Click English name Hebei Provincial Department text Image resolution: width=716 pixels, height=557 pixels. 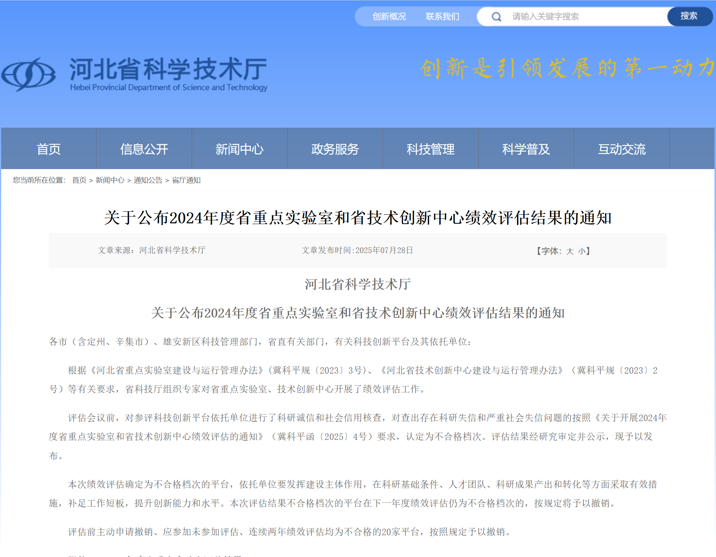pos(169,87)
